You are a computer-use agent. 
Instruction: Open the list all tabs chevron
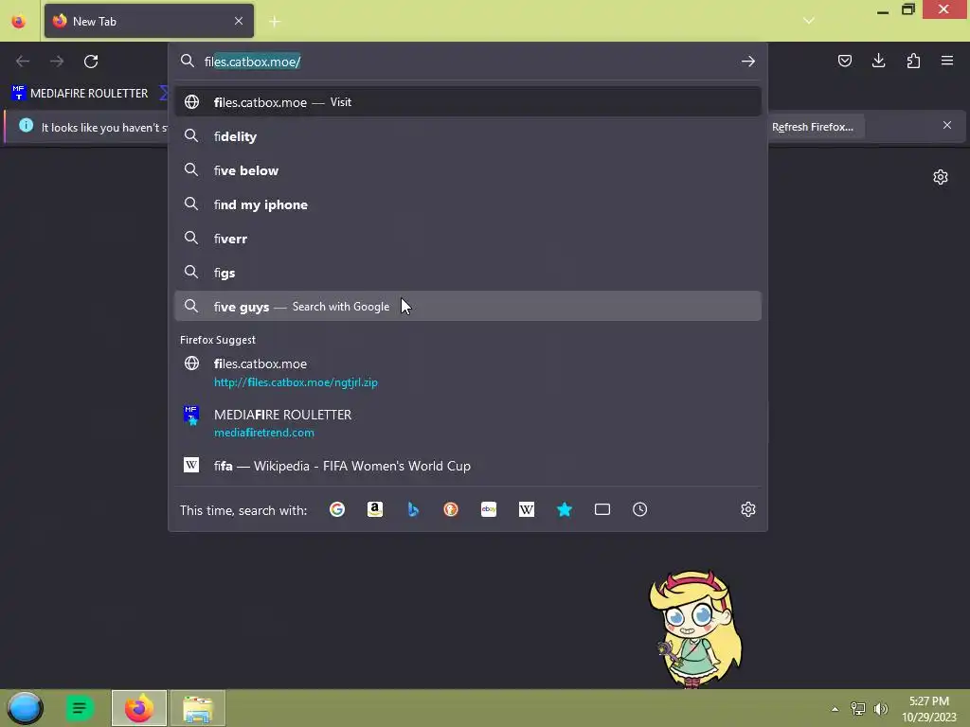click(809, 21)
